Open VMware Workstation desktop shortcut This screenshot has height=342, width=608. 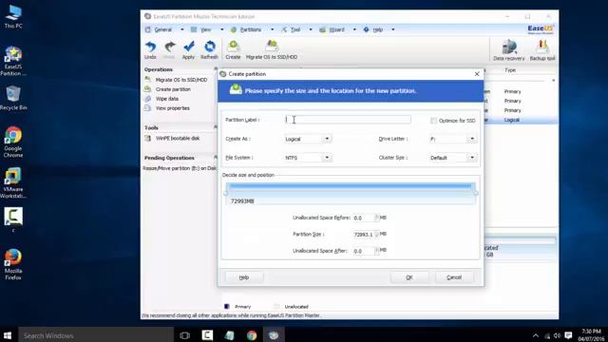click(13, 183)
